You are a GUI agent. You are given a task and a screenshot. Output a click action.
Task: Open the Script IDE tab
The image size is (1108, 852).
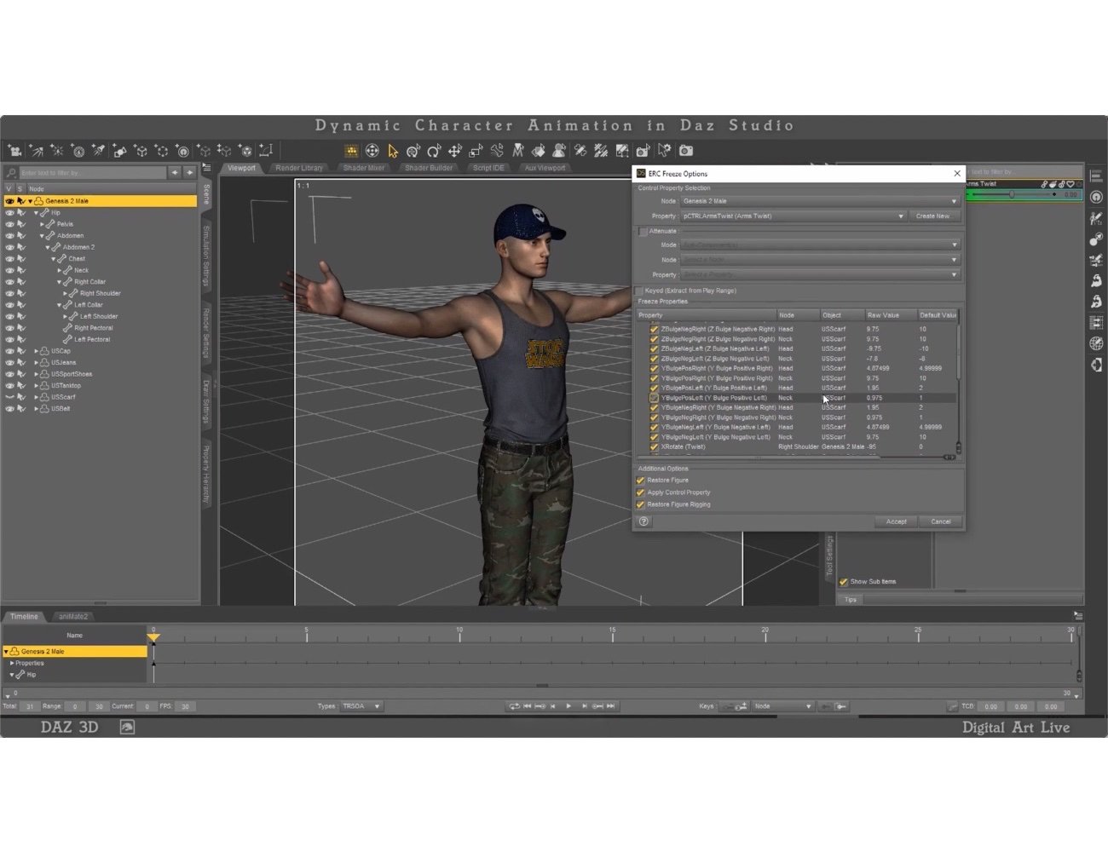click(488, 168)
